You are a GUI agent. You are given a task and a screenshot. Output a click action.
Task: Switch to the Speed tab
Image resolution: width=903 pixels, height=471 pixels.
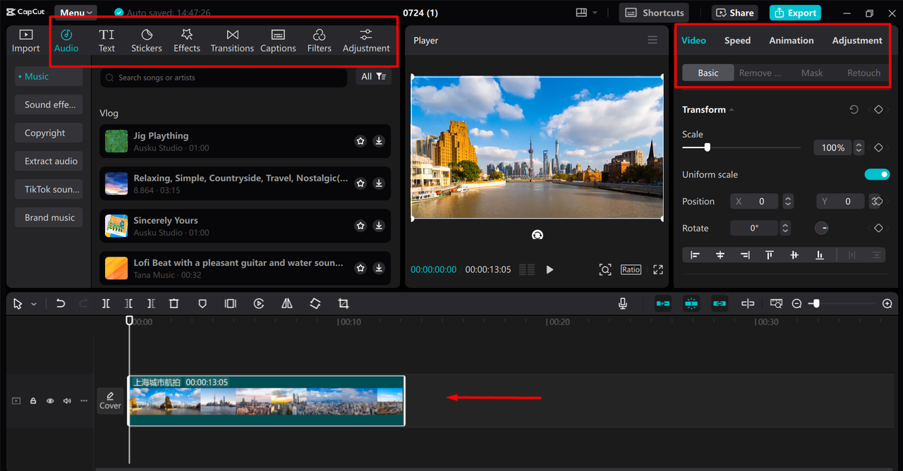click(737, 40)
